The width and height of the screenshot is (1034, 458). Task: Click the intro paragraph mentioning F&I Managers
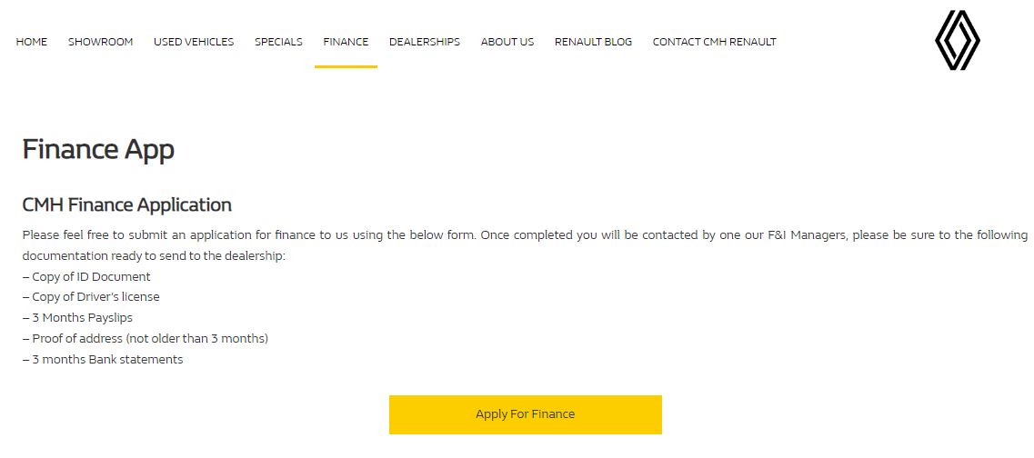(525, 245)
